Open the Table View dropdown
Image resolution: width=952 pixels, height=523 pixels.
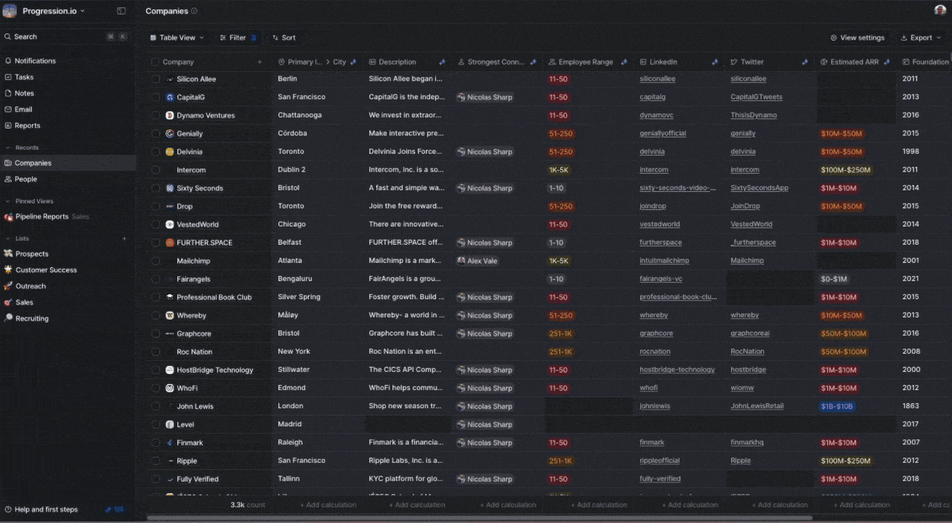tap(177, 38)
